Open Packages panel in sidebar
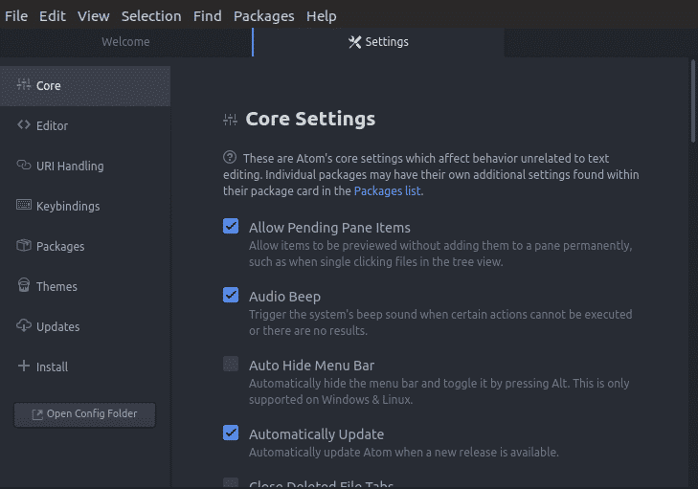This screenshot has height=489, width=698. 85,247
